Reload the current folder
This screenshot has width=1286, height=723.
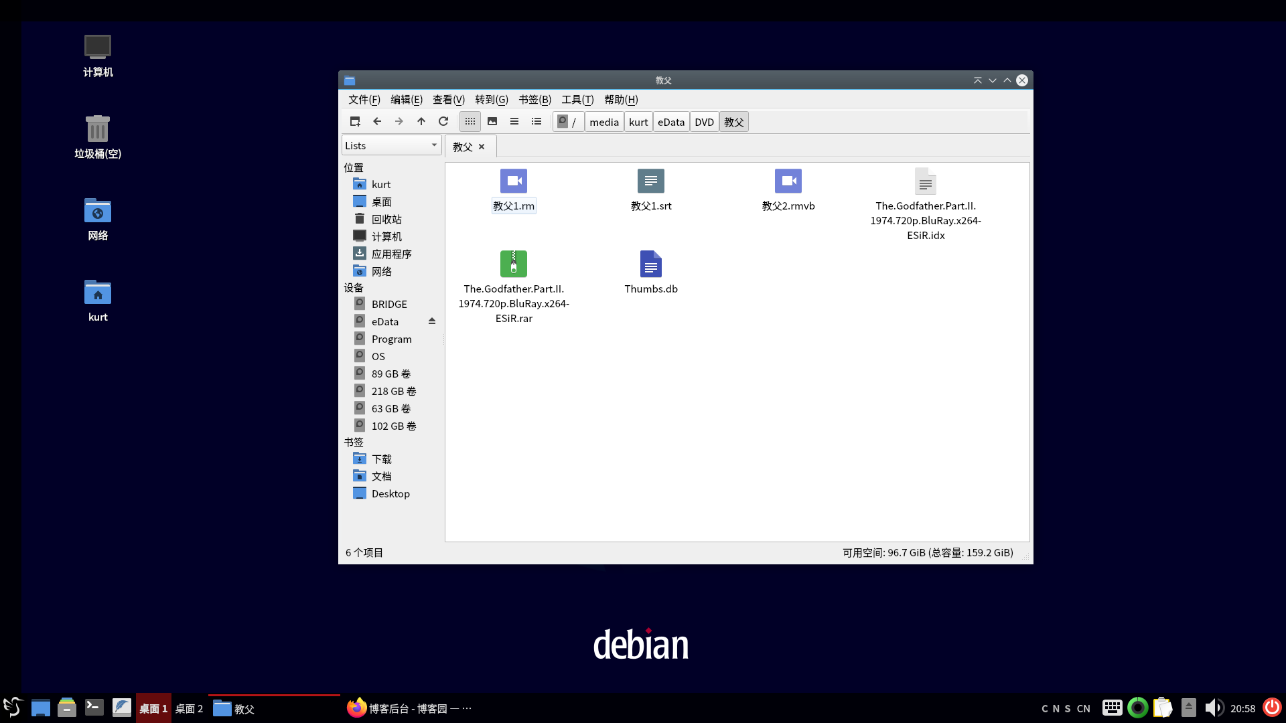point(443,121)
